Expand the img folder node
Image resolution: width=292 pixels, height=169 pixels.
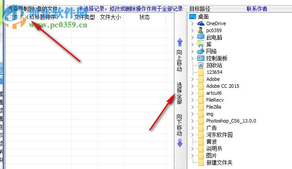[x=192, y=114]
